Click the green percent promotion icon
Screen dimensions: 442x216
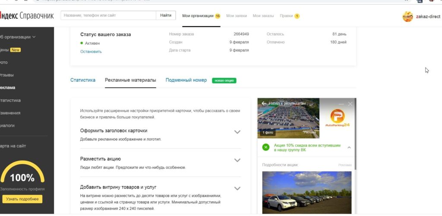coord(266,148)
